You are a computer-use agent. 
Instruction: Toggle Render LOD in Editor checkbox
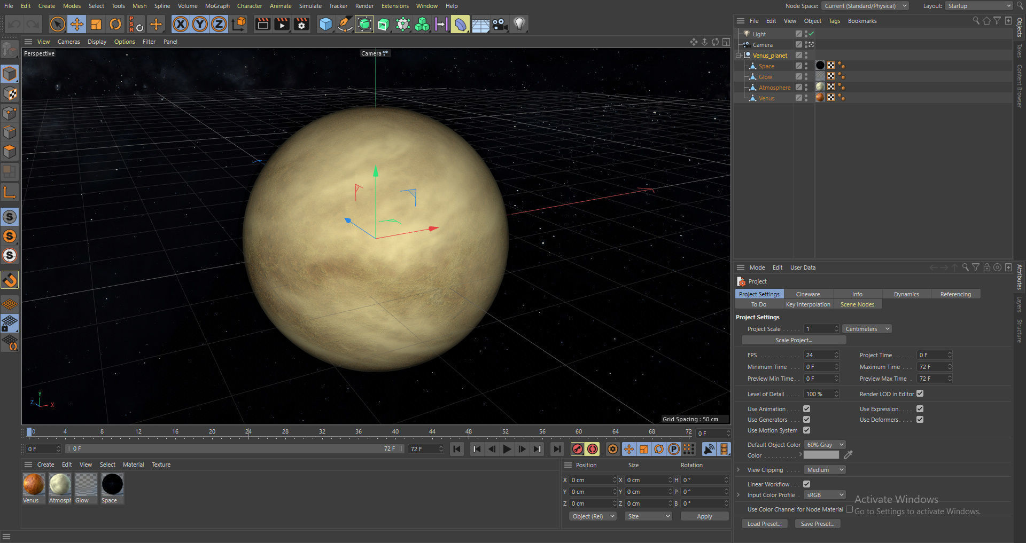click(x=920, y=394)
